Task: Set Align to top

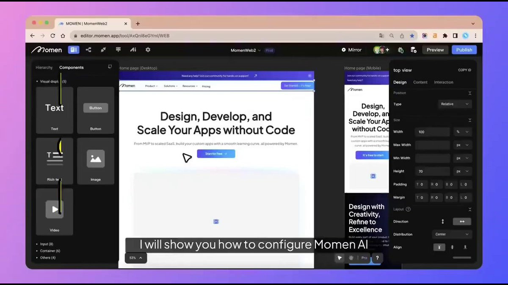Action: coord(439,247)
